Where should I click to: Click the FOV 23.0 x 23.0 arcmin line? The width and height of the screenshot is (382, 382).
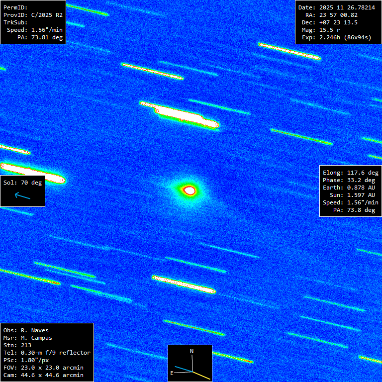point(43,368)
